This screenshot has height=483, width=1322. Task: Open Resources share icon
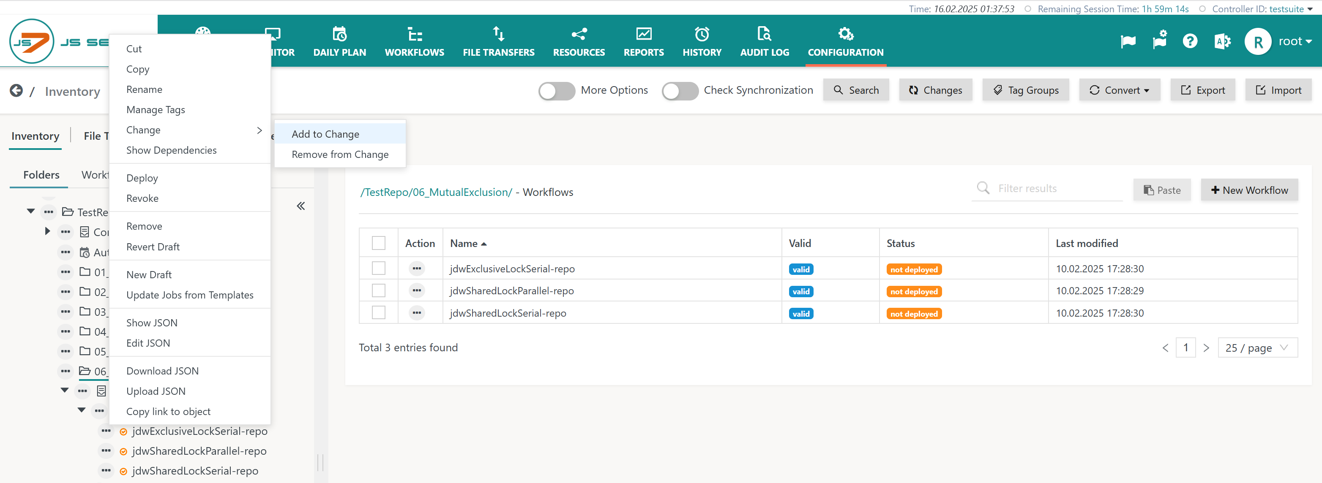click(x=579, y=34)
